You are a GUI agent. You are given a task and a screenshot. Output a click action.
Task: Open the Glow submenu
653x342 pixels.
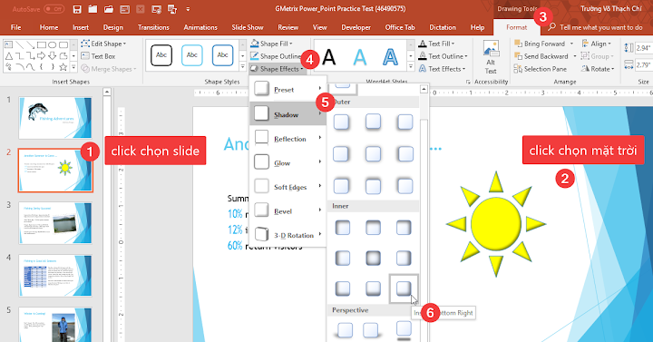click(288, 163)
